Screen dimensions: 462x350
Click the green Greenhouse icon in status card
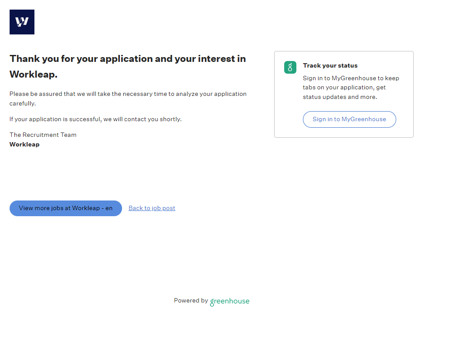(x=290, y=67)
